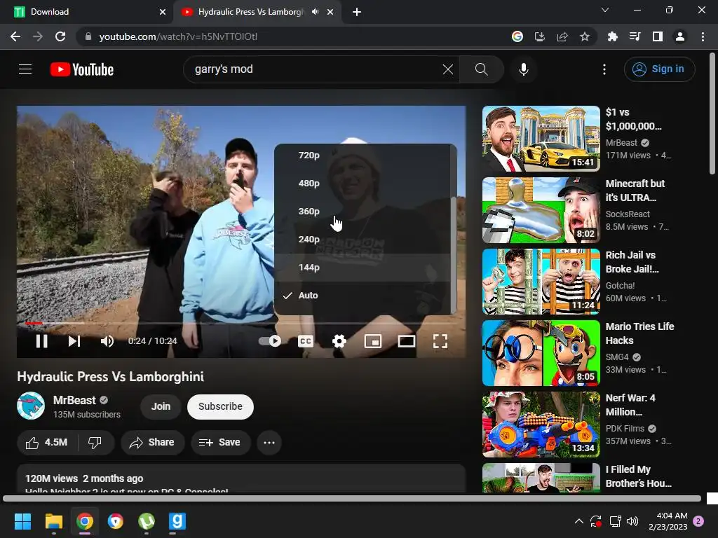This screenshot has height=538, width=718.
Task: Open Nerf War: 4 Million video
Action: (x=541, y=424)
